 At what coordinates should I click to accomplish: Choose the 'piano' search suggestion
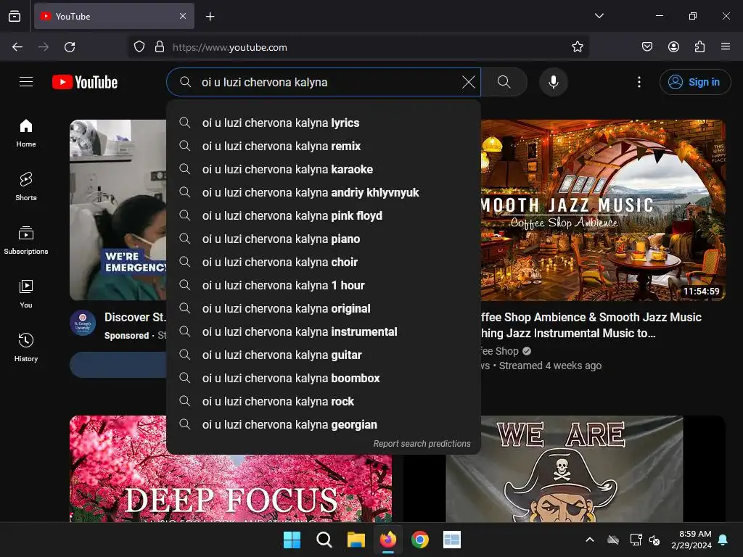click(x=324, y=239)
